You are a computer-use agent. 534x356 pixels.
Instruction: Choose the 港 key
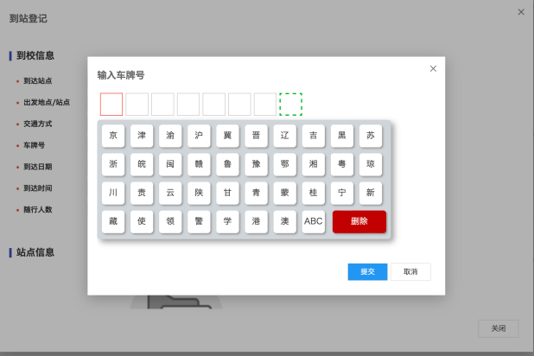256,221
